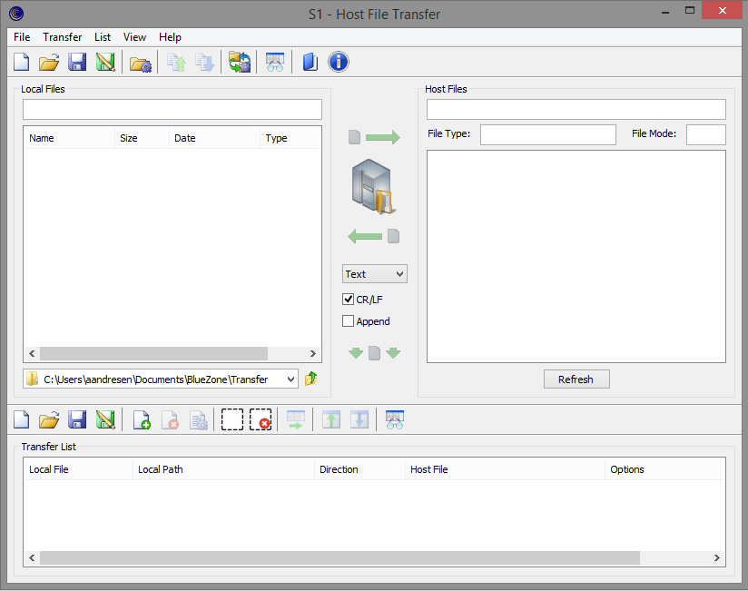Screen dimensions: 748x591
Task: Enable the Append option
Action: tap(348, 320)
